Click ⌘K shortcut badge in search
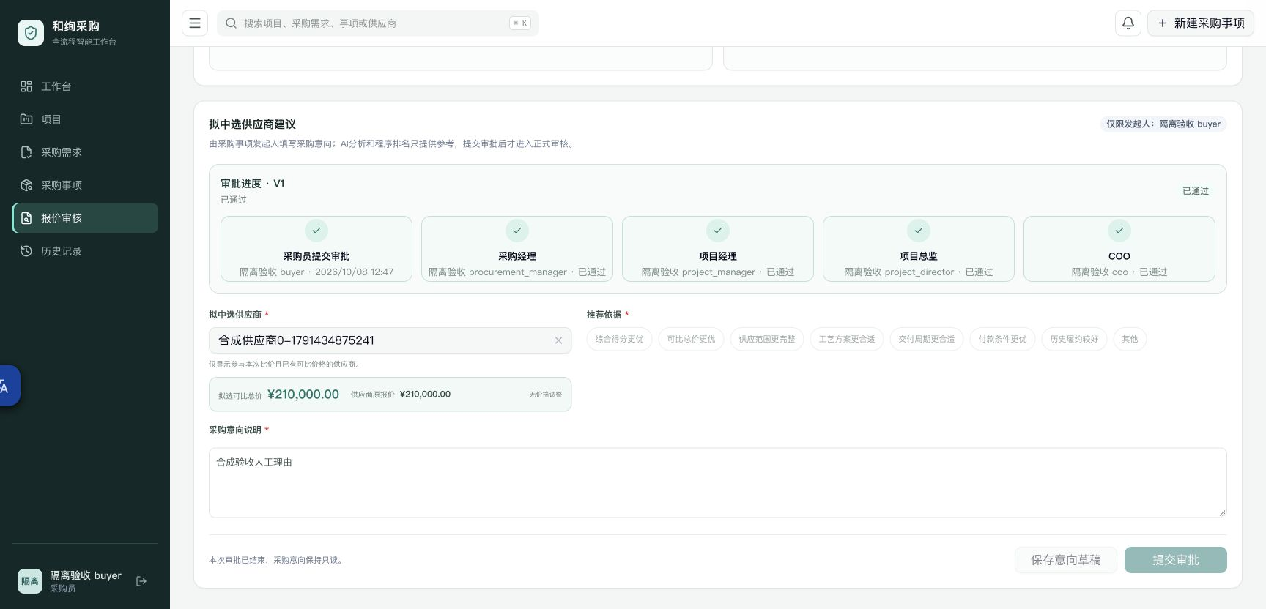 [x=520, y=23]
